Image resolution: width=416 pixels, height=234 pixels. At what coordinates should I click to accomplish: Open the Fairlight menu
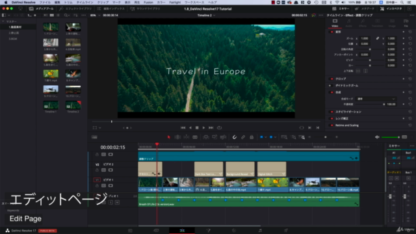175,3
